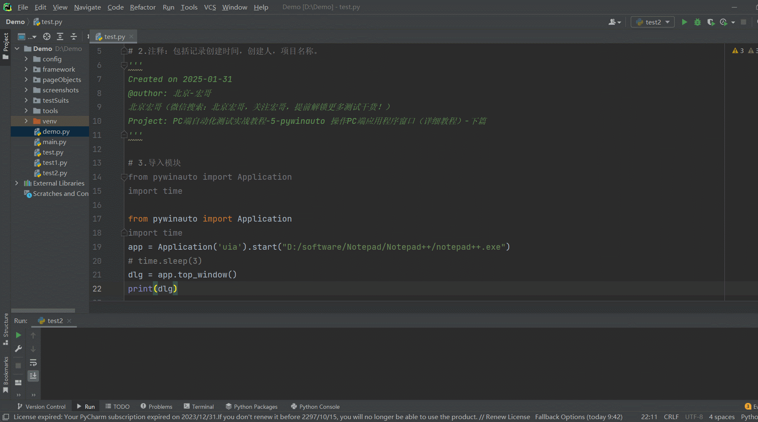Image resolution: width=758 pixels, height=422 pixels.
Task: Open the File menu
Action: coord(23,7)
